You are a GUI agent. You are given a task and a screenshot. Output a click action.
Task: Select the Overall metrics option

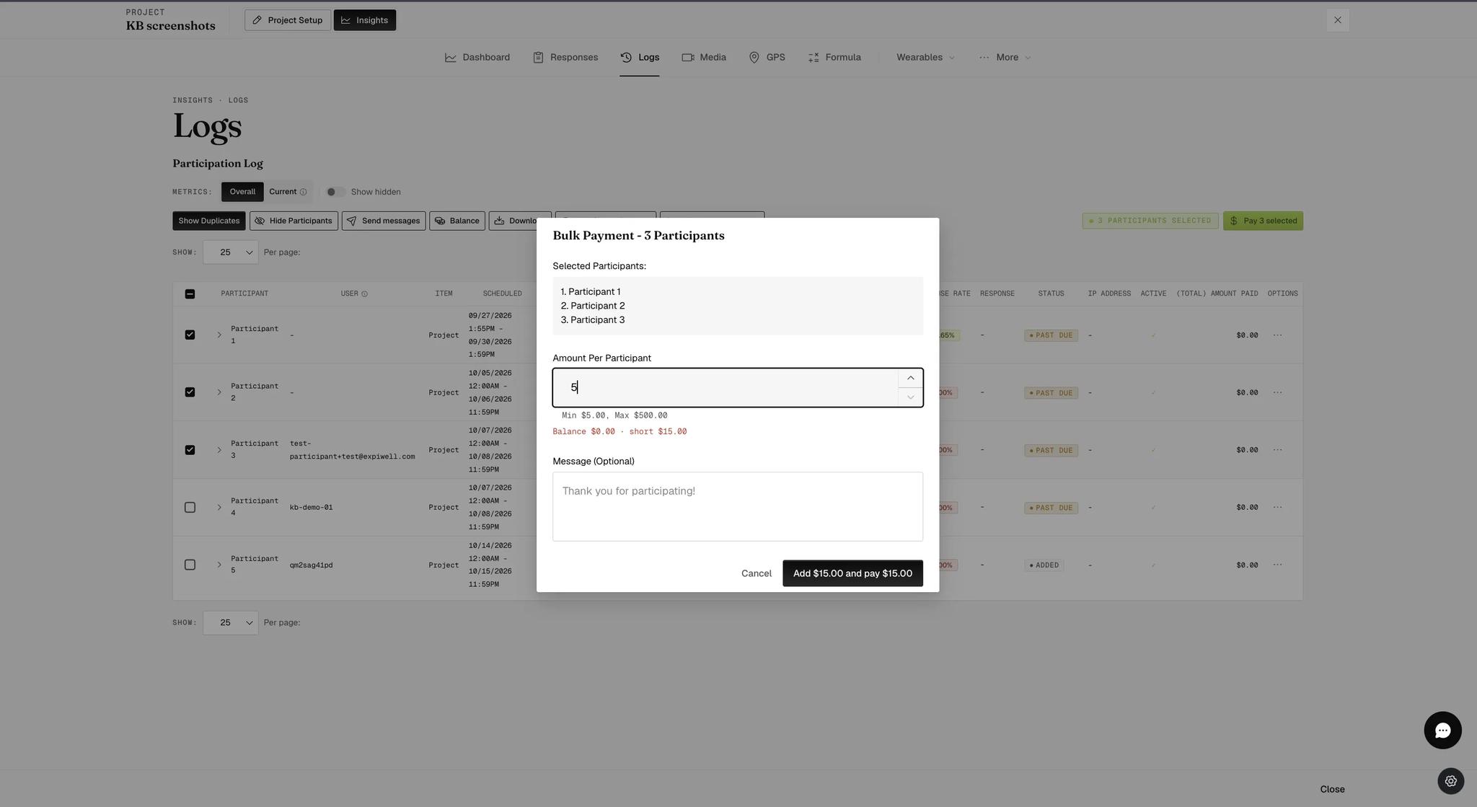[x=242, y=192]
